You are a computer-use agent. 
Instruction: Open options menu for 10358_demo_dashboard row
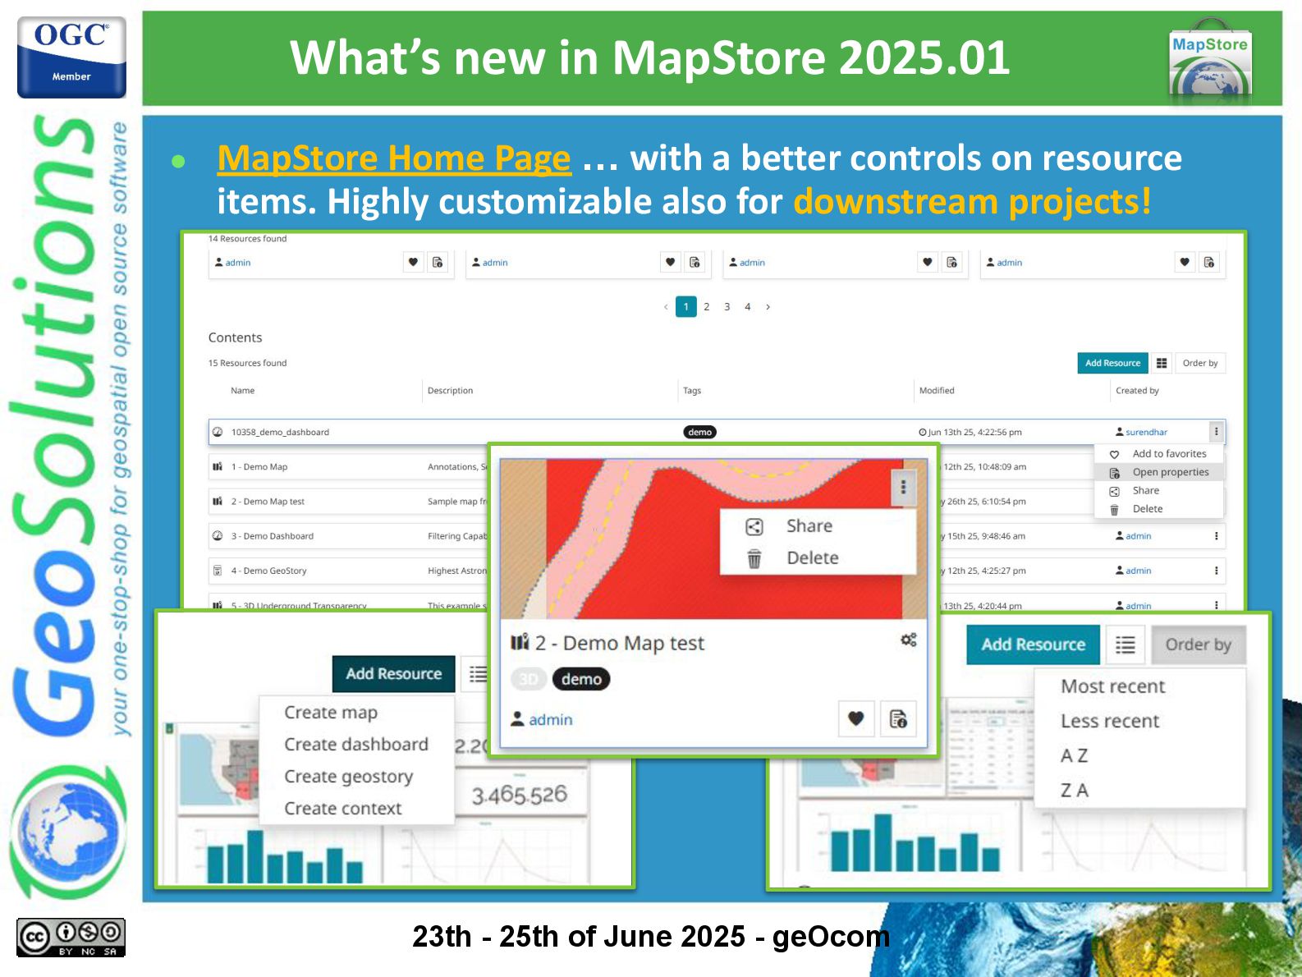pyautogui.click(x=1216, y=432)
